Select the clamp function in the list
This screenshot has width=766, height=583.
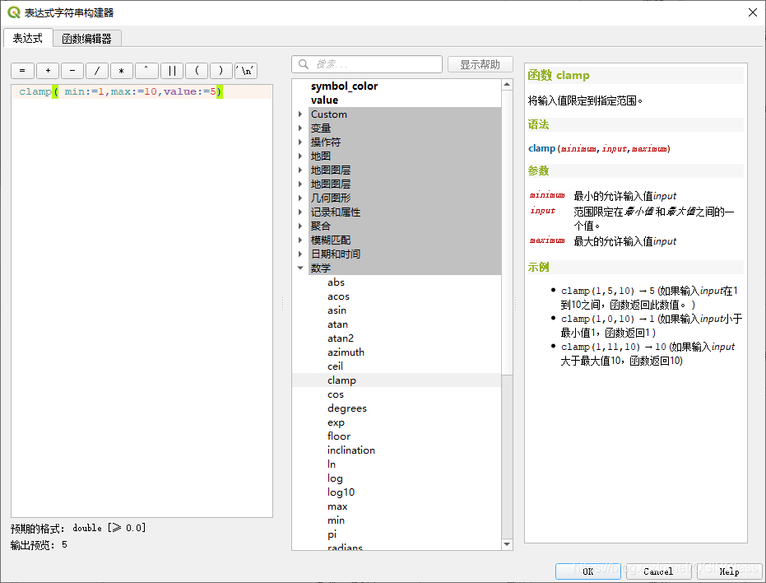[x=341, y=380]
